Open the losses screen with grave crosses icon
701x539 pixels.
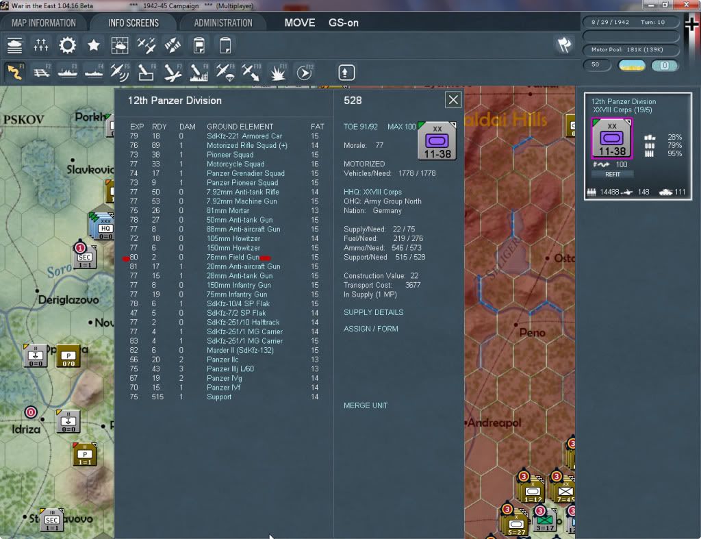pos(40,46)
